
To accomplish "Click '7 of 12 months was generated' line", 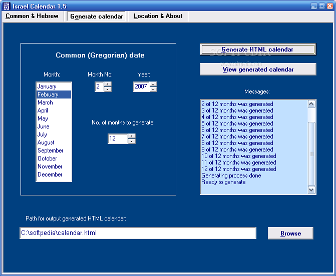I will tap(237, 136).
